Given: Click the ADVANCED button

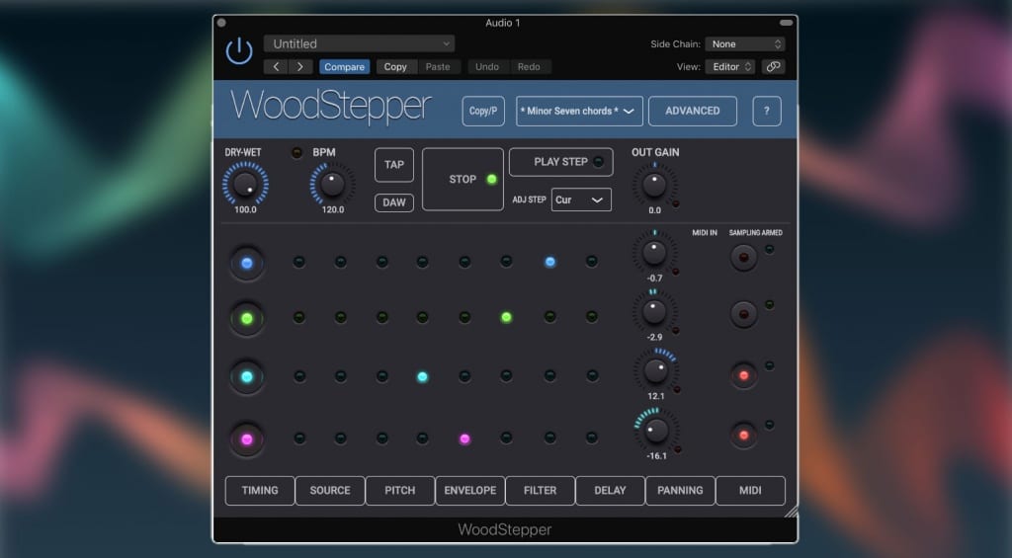Looking at the screenshot, I should point(693,111).
